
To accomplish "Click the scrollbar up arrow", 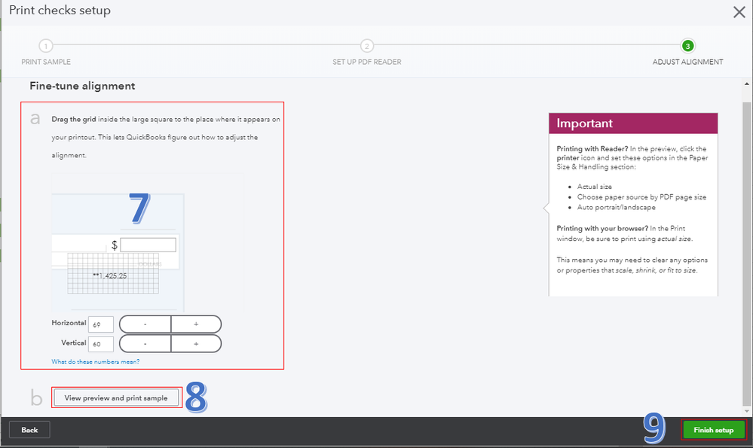I will click(x=747, y=84).
